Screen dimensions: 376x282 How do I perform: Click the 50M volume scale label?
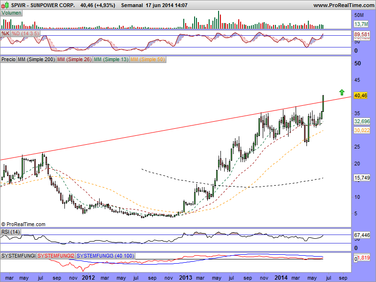coord(359,15)
